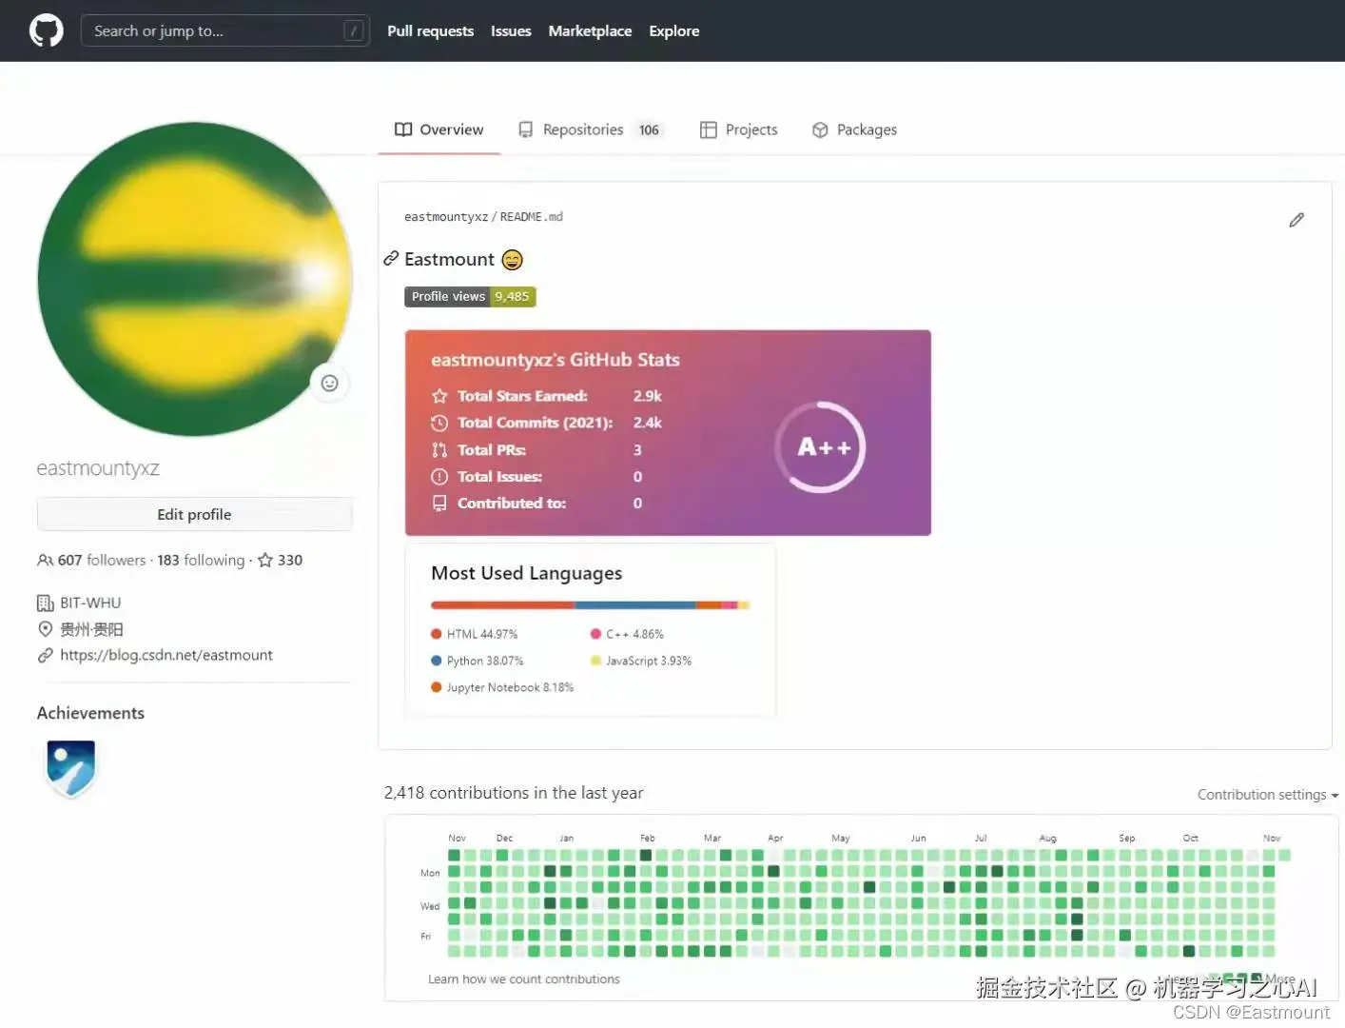
Task: Click the Python 38.07% color dot
Action: click(437, 661)
